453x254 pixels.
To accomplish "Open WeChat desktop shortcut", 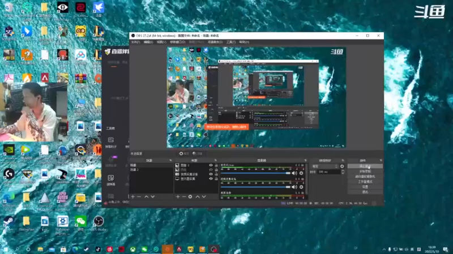I will click(x=80, y=224).
